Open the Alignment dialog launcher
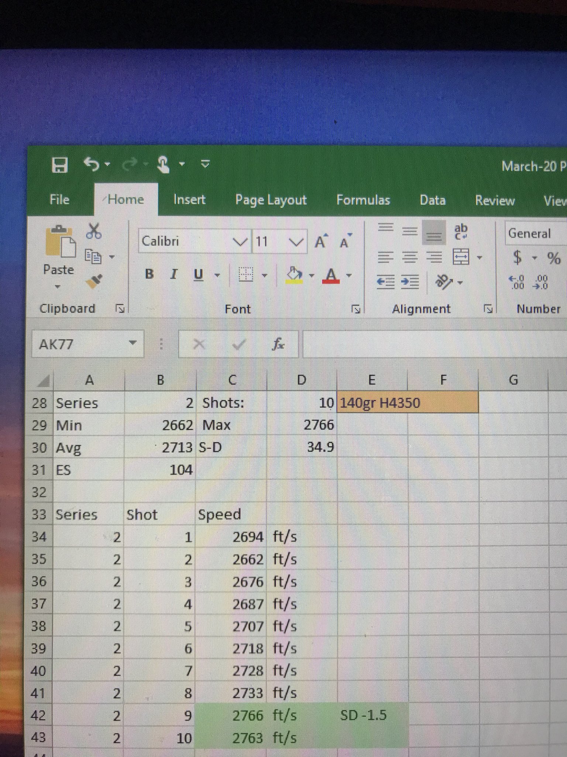567x757 pixels. click(488, 309)
